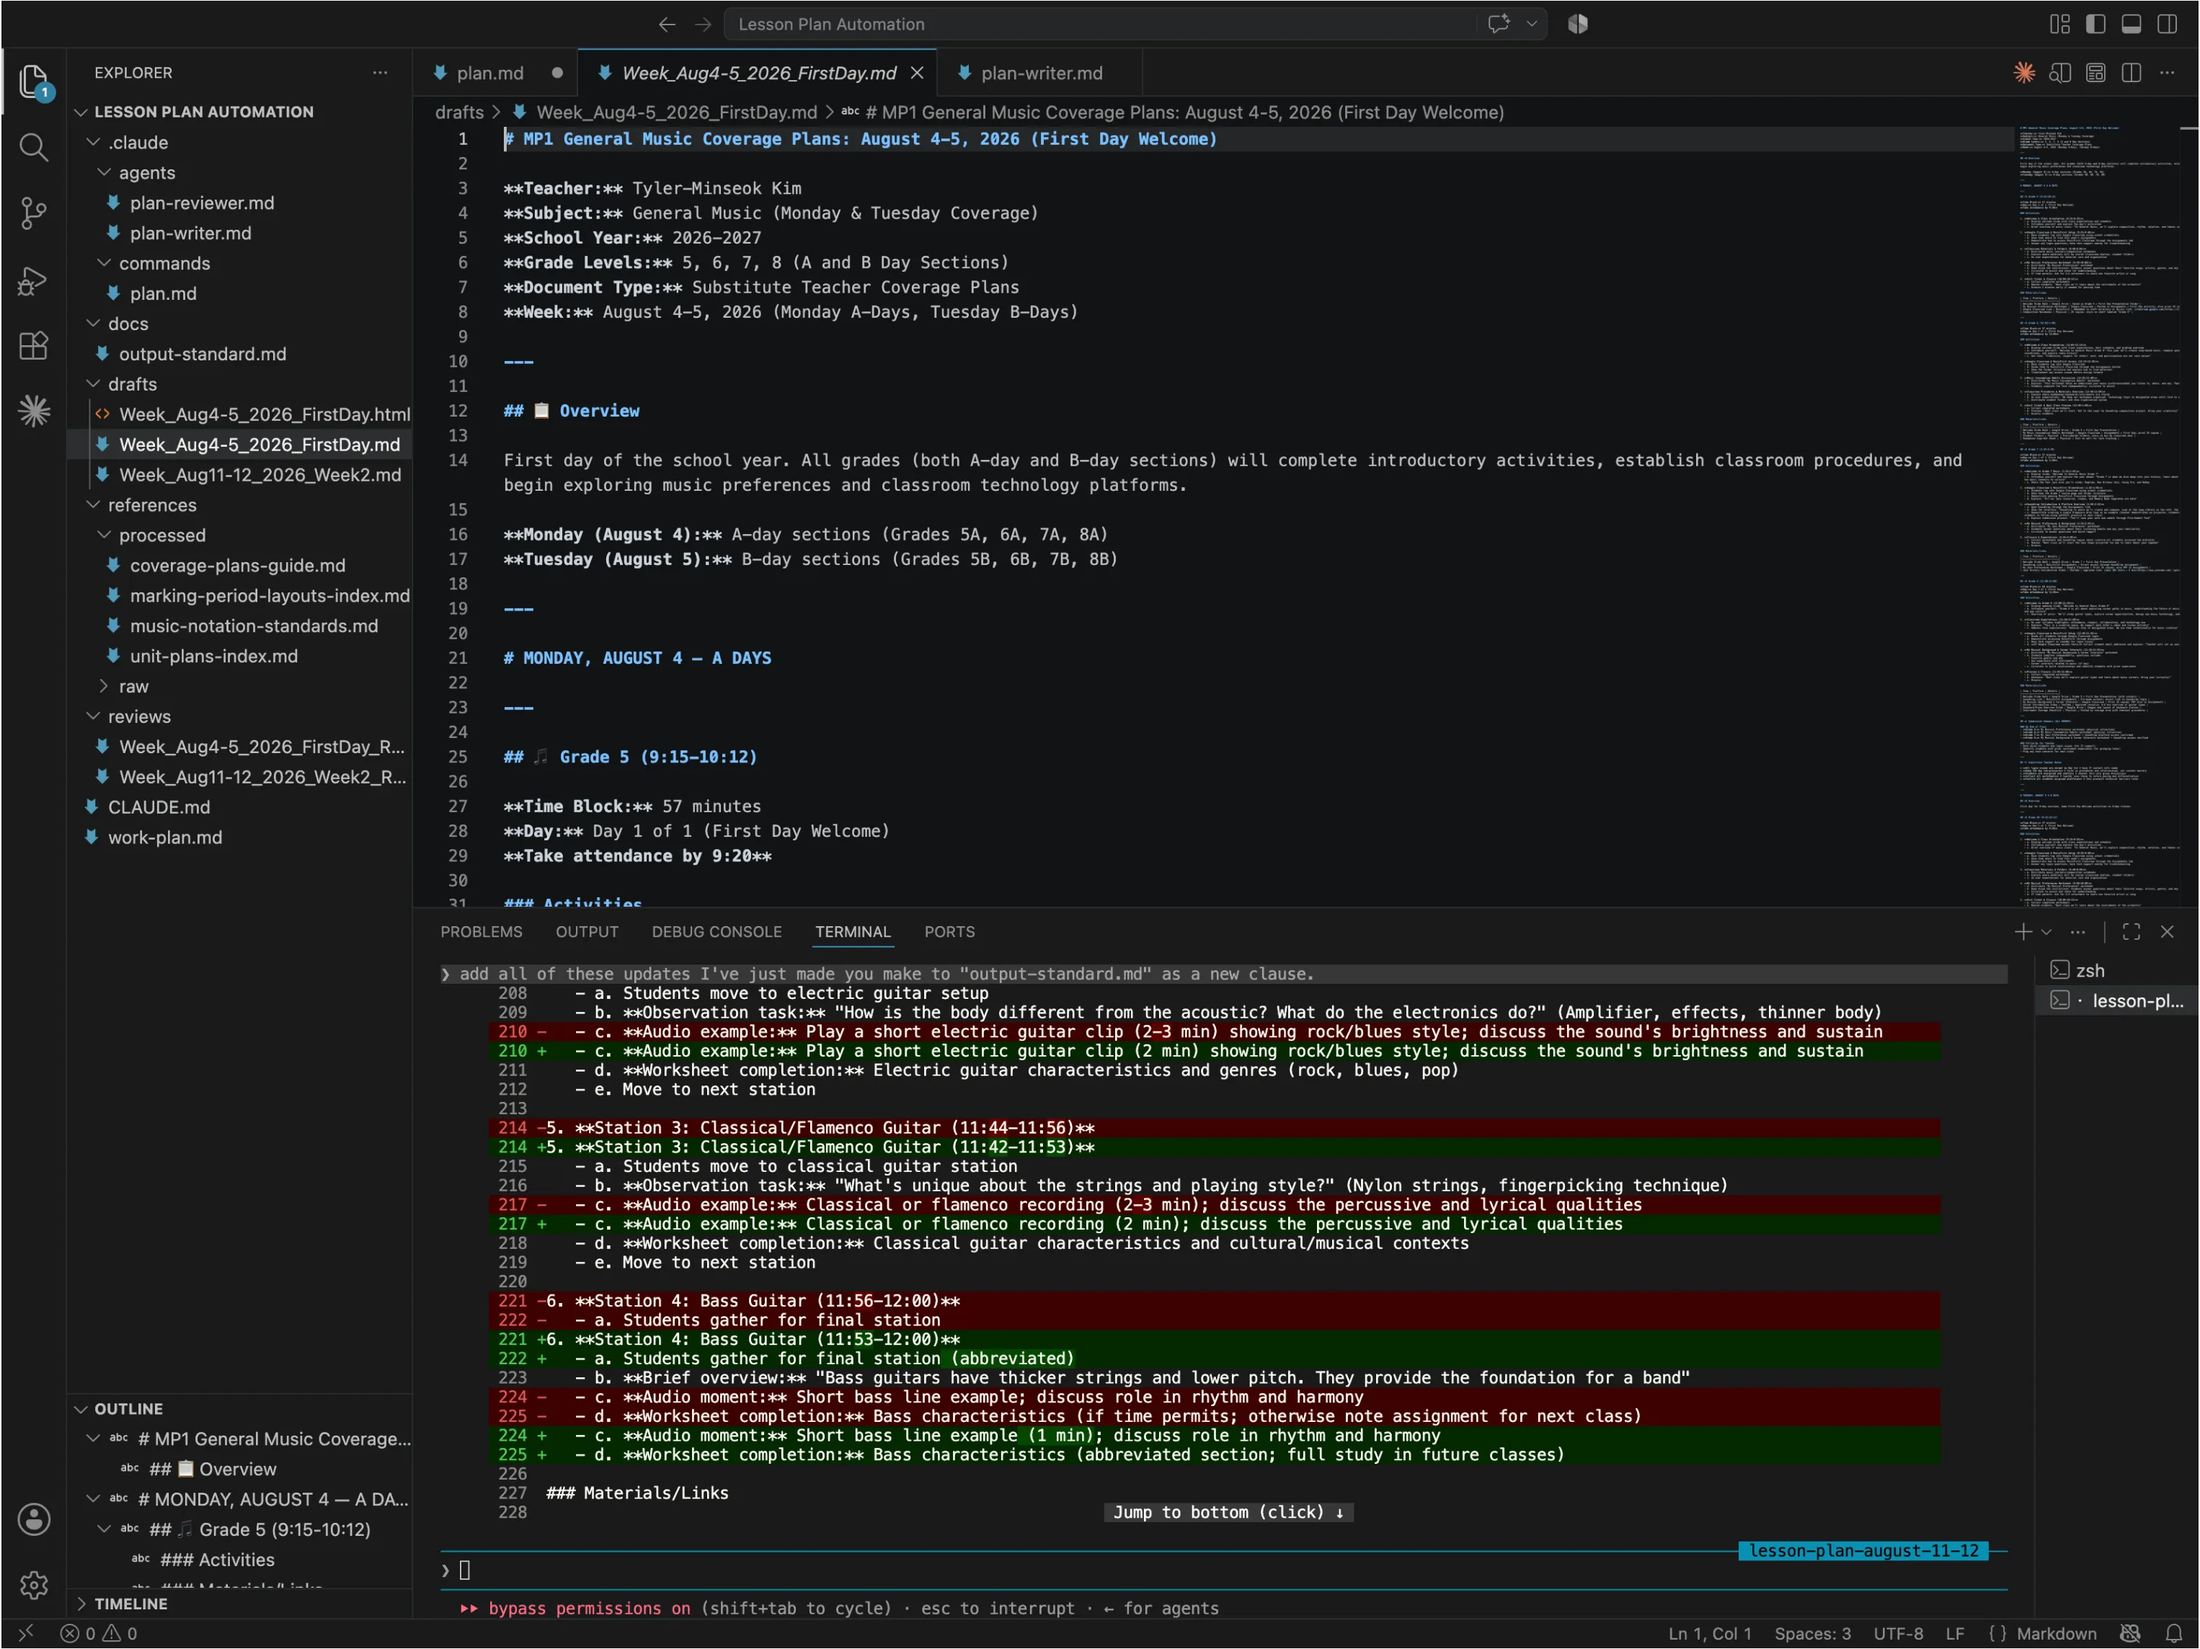Viewport: 2200px width, 1649px height.
Task: Open the PORTS panel tab
Action: pyautogui.click(x=950, y=932)
